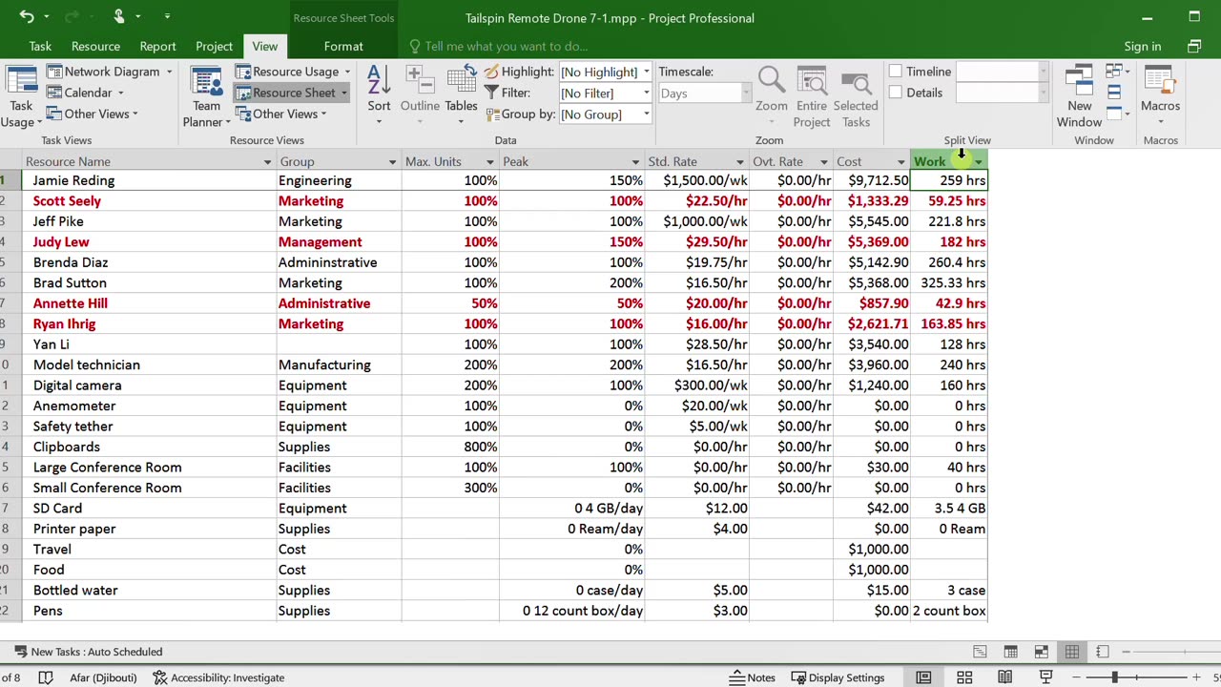Click the Team Planner view shortcut in status bar
The width and height of the screenshot is (1221, 687).
1041,652
